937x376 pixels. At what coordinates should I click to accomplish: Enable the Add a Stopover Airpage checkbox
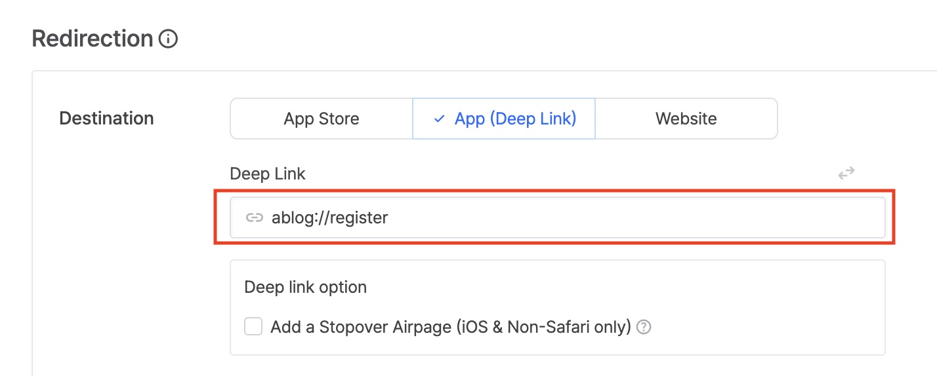pyautogui.click(x=253, y=326)
